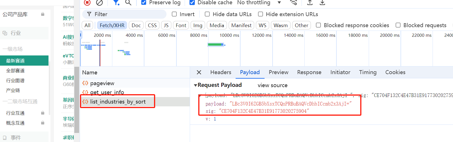Image resolution: width=453 pixels, height=142 pixels.
Task: Click the view source link
Action: click(x=272, y=85)
